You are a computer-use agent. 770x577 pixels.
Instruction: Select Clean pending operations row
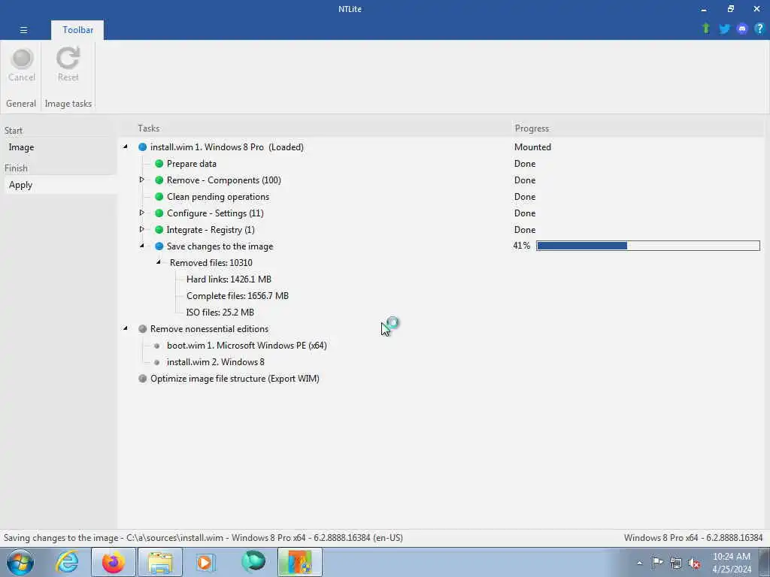click(217, 197)
